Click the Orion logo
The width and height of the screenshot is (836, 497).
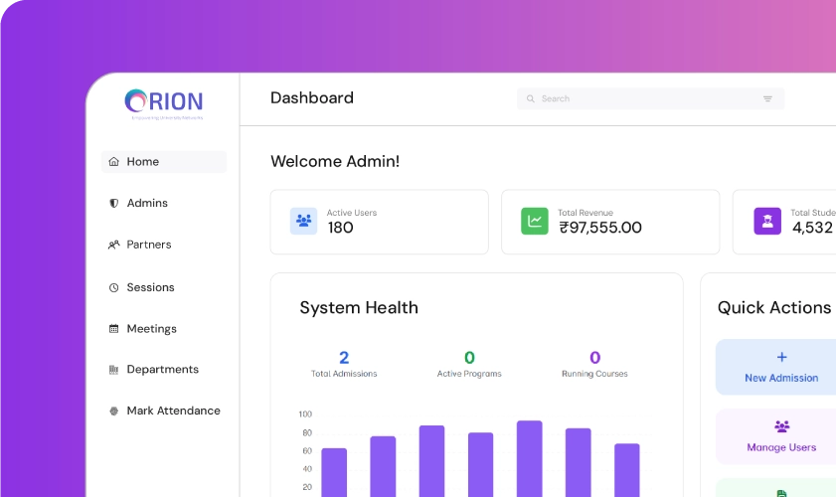164,102
